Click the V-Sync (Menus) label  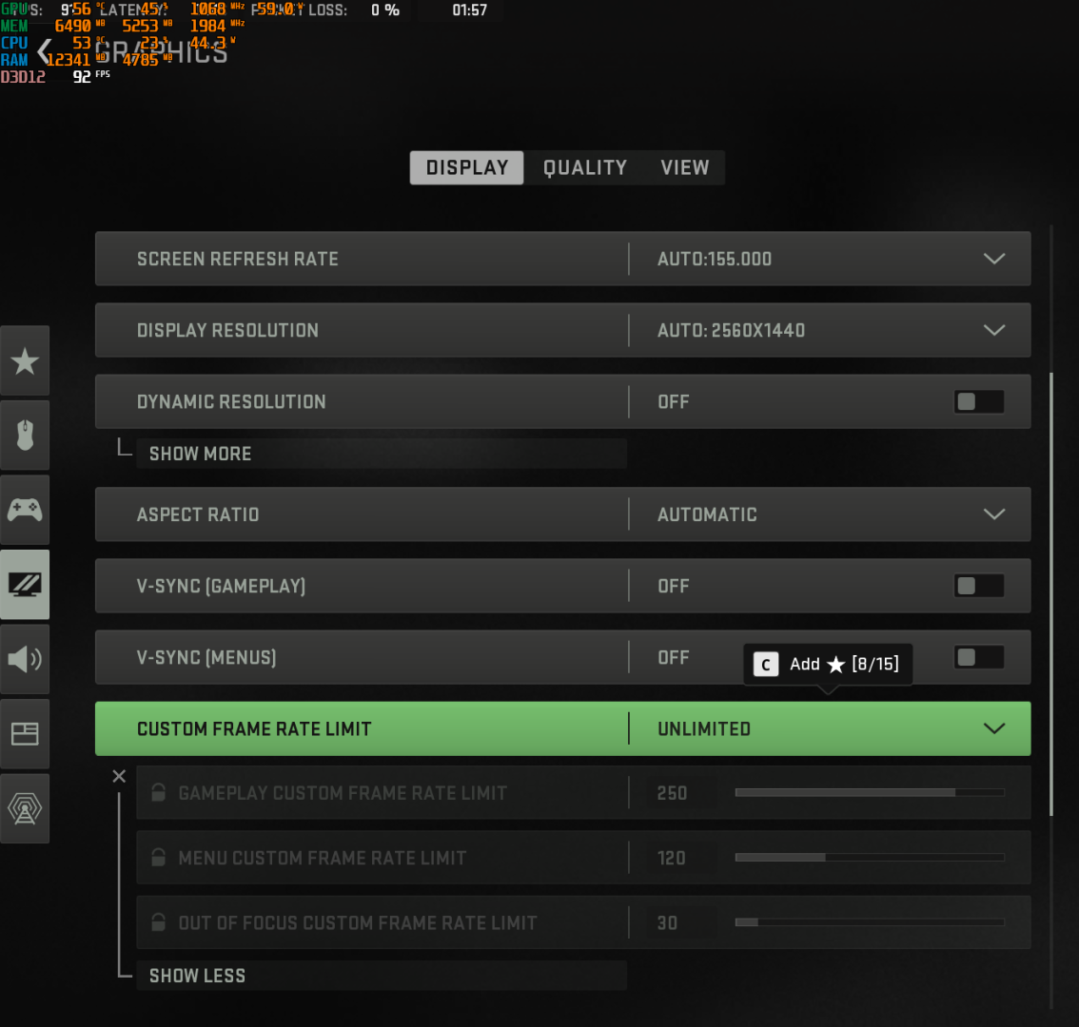click(x=206, y=658)
